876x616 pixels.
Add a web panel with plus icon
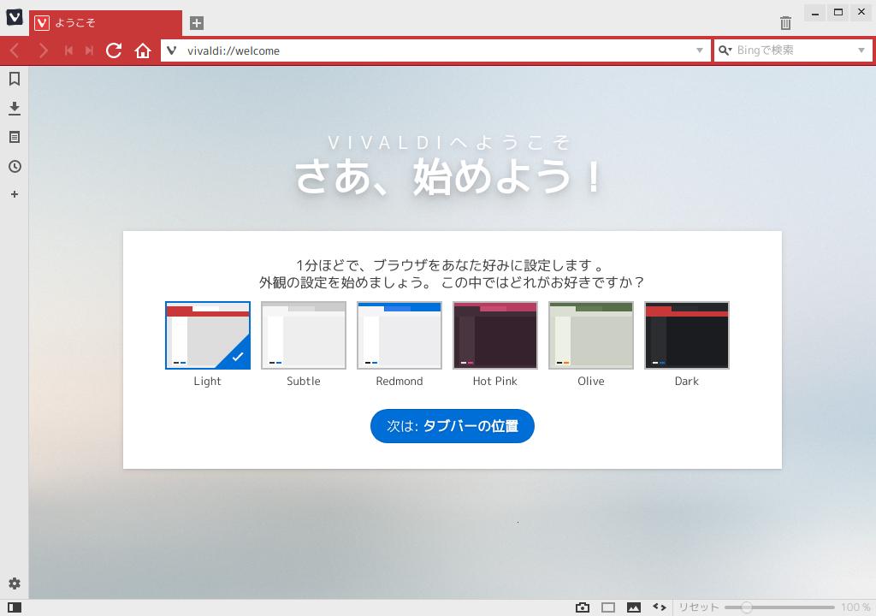click(x=15, y=194)
